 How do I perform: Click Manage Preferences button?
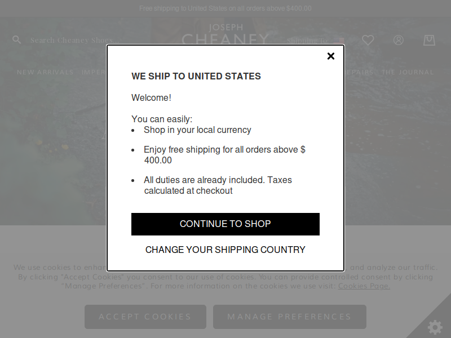pos(290,317)
